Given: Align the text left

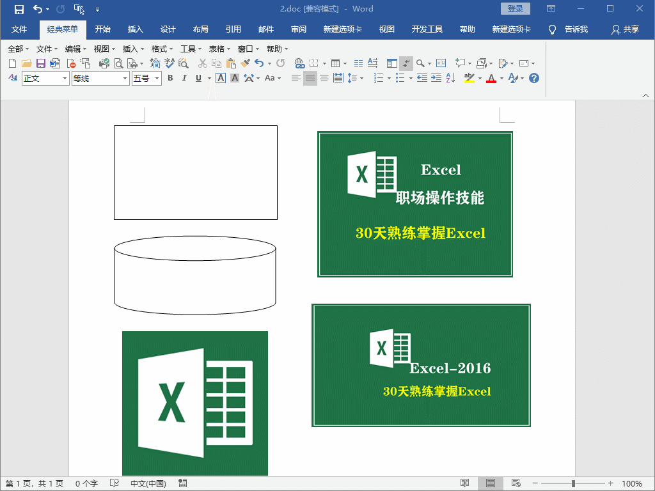Looking at the screenshot, I should pos(296,78).
